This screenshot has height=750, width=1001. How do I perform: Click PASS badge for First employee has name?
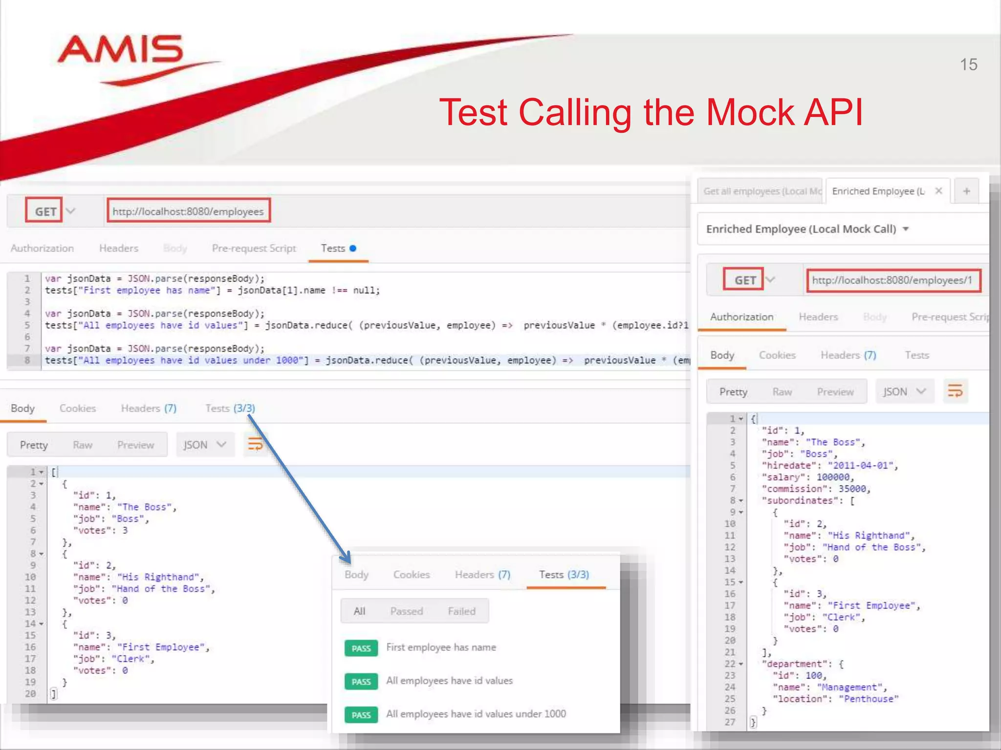361,648
